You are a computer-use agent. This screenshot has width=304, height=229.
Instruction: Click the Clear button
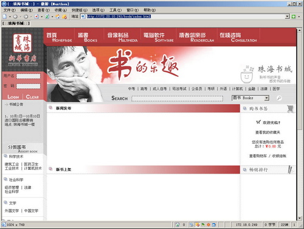32,97
